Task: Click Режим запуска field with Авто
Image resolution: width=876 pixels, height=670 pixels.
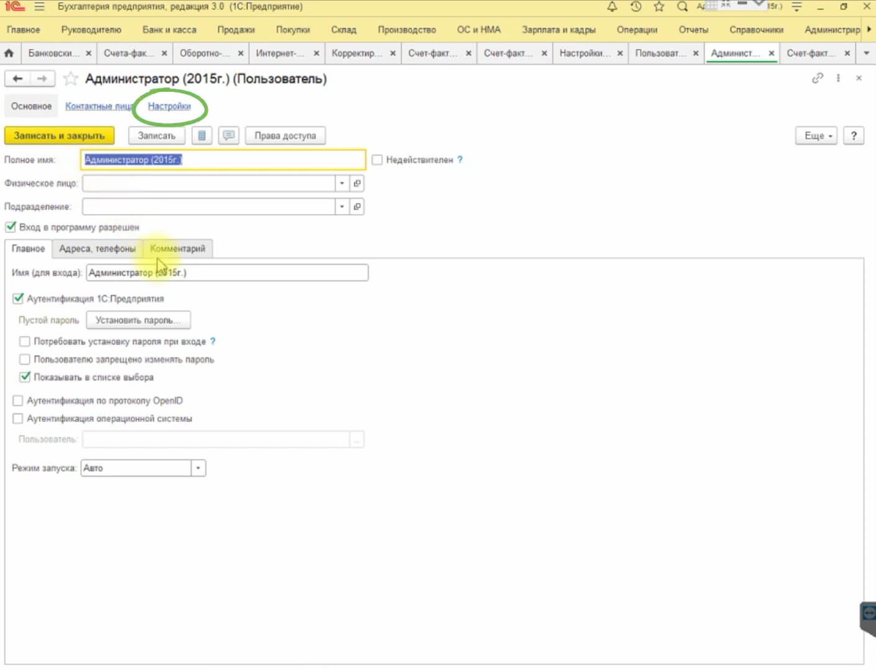Action: point(136,468)
